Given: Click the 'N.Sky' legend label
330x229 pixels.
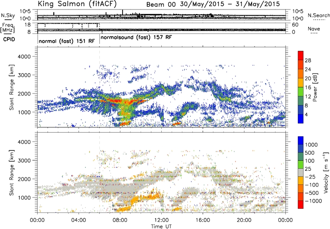Looking at the screenshot, I should click(8, 15).
